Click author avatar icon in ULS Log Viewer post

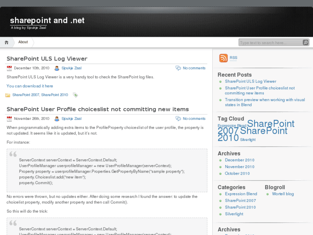[57, 68]
